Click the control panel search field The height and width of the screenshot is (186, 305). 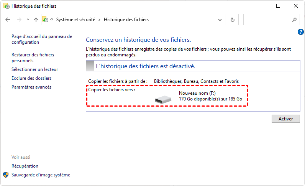click(x=267, y=20)
